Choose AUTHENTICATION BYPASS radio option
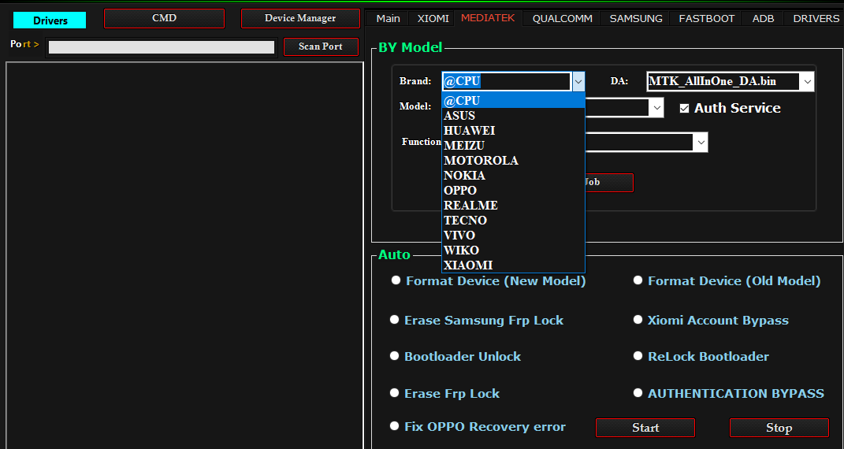This screenshot has width=844, height=449. pos(638,393)
